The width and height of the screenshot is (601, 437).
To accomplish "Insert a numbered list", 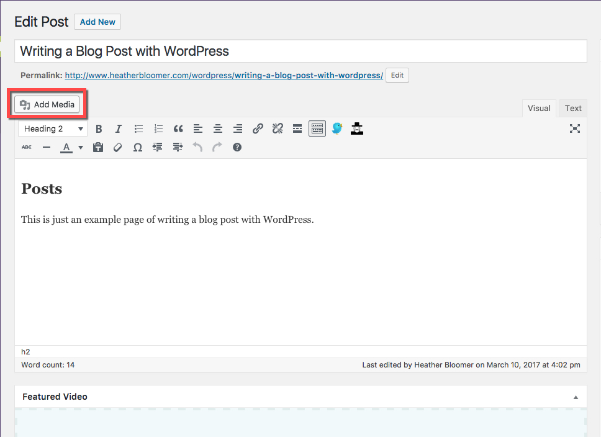I will 158,128.
